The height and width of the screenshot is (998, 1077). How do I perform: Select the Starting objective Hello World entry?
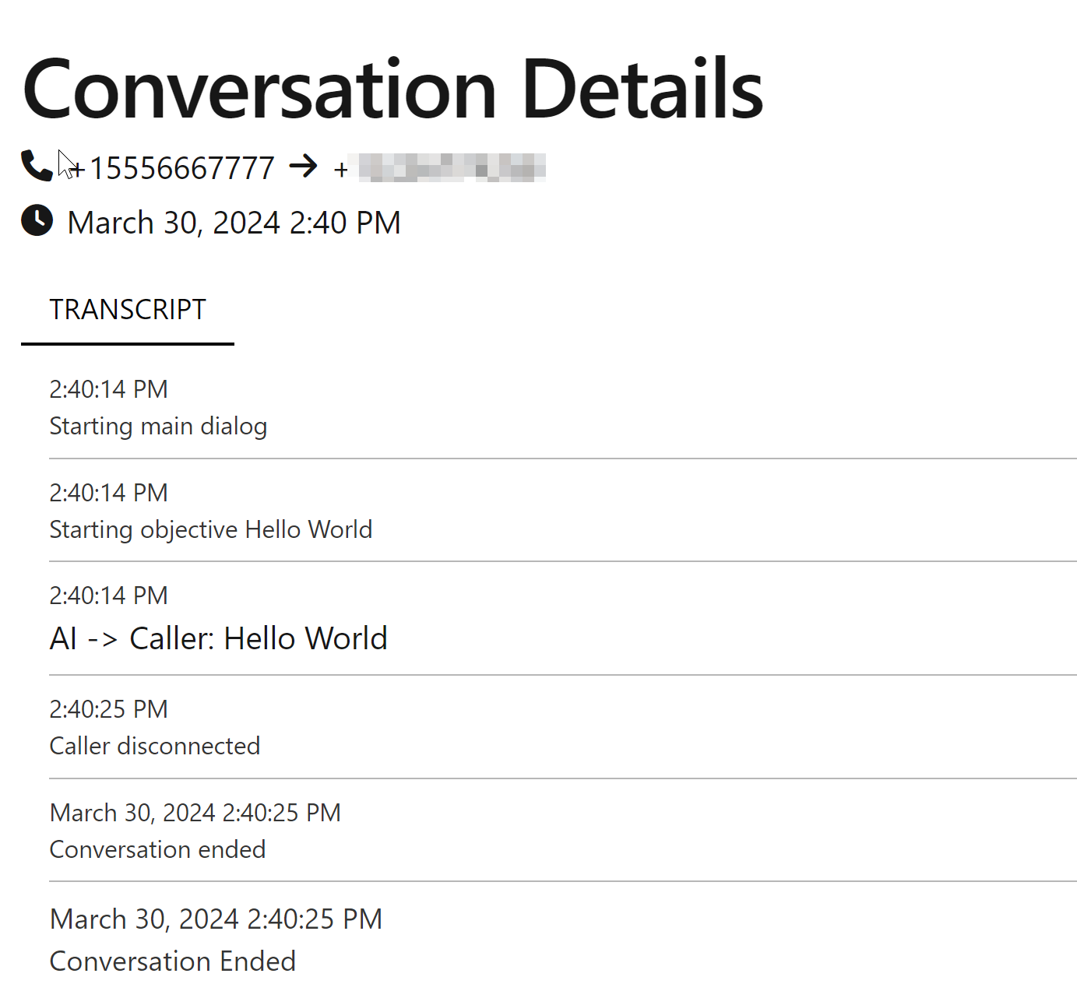[210, 529]
